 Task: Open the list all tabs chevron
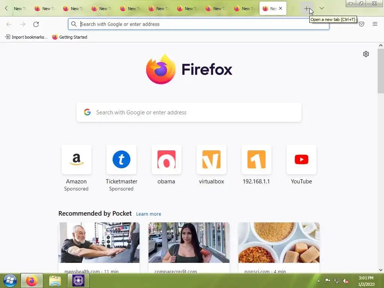coord(322,8)
